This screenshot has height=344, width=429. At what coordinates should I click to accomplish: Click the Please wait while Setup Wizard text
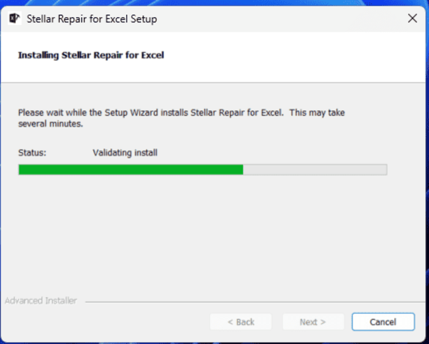181,113
